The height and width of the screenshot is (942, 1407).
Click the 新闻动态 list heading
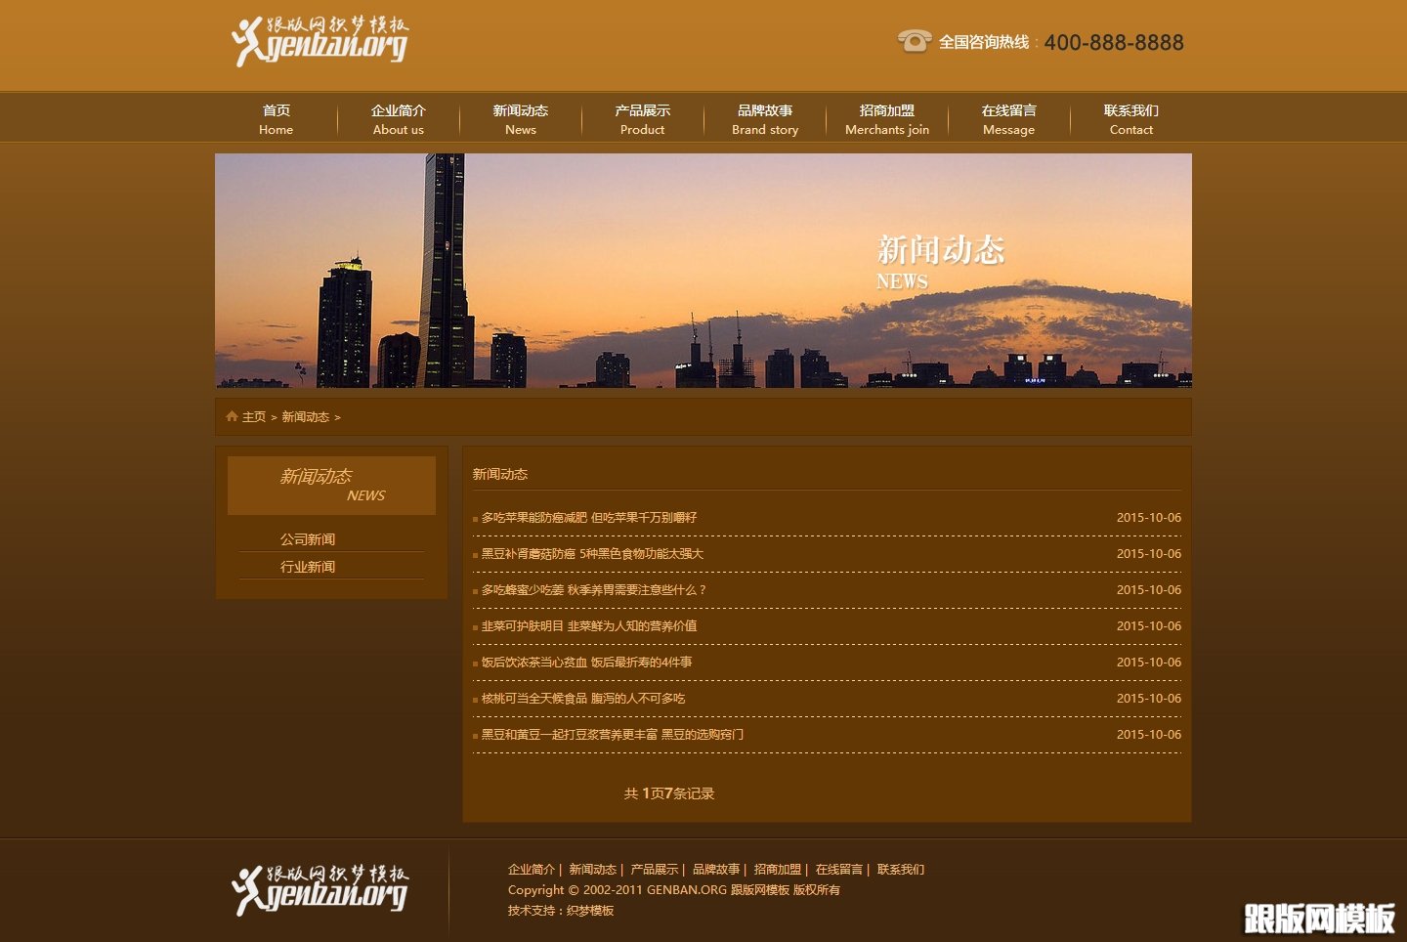click(500, 474)
